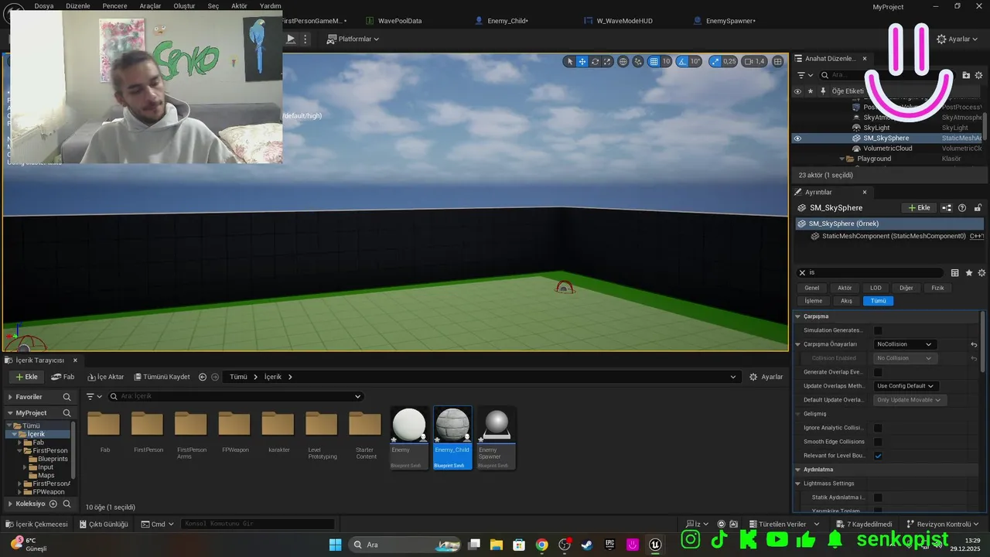The height and width of the screenshot is (557, 990).
Task: Select VolumetricCloud actor in outliner
Action: point(888,149)
